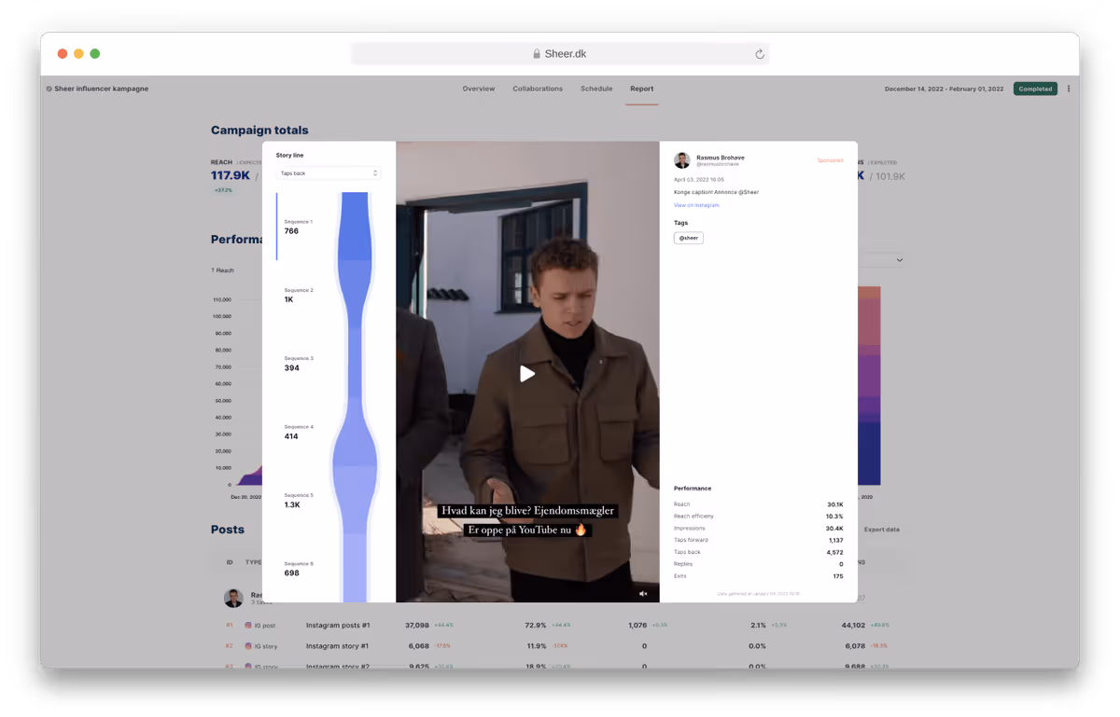Click the Rasmus Brohave name

tap(721, 158)
